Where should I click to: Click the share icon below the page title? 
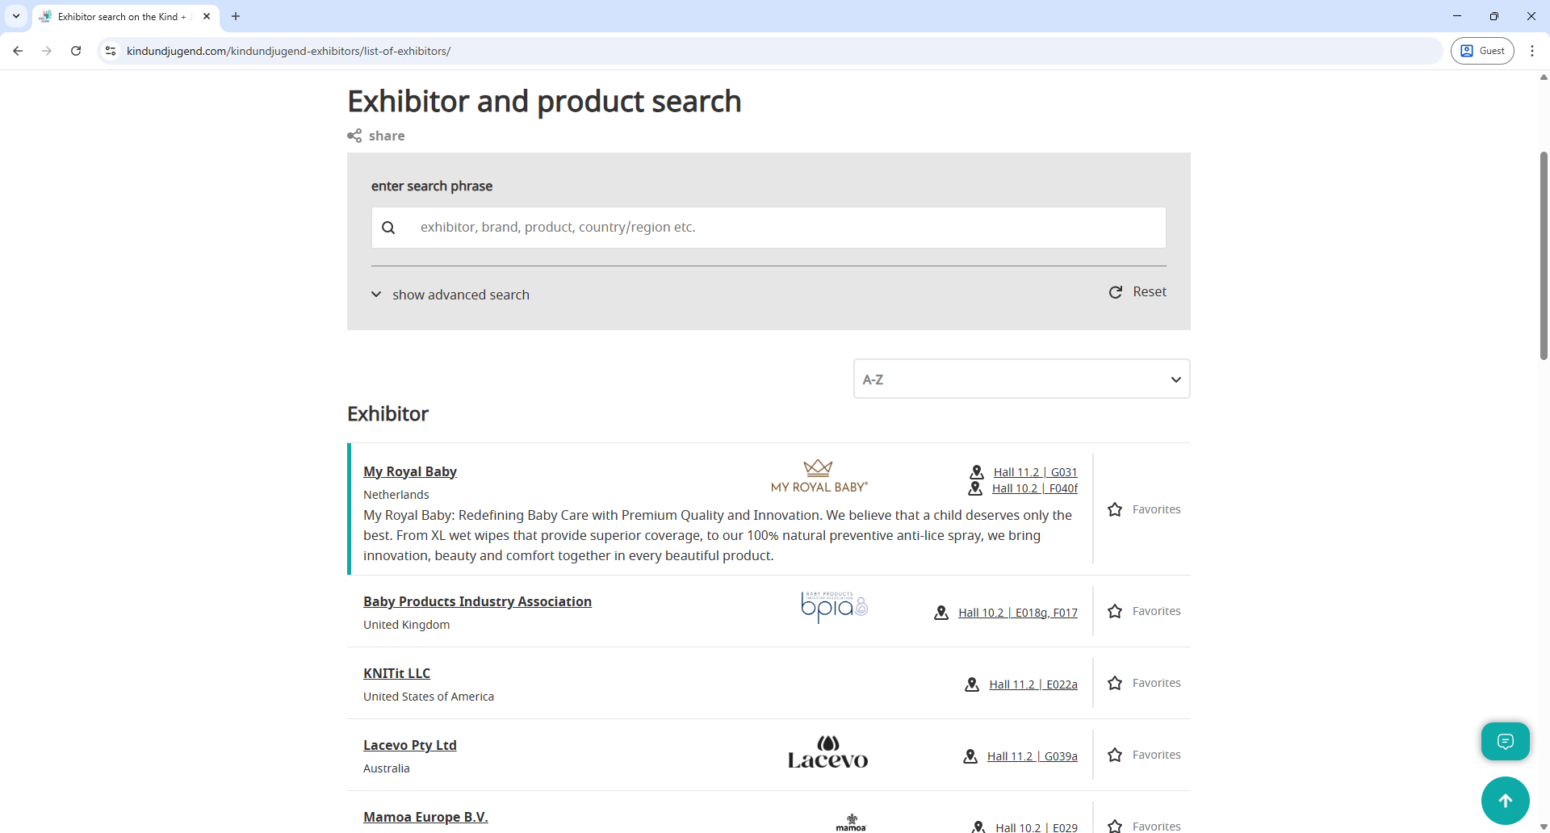355,135
